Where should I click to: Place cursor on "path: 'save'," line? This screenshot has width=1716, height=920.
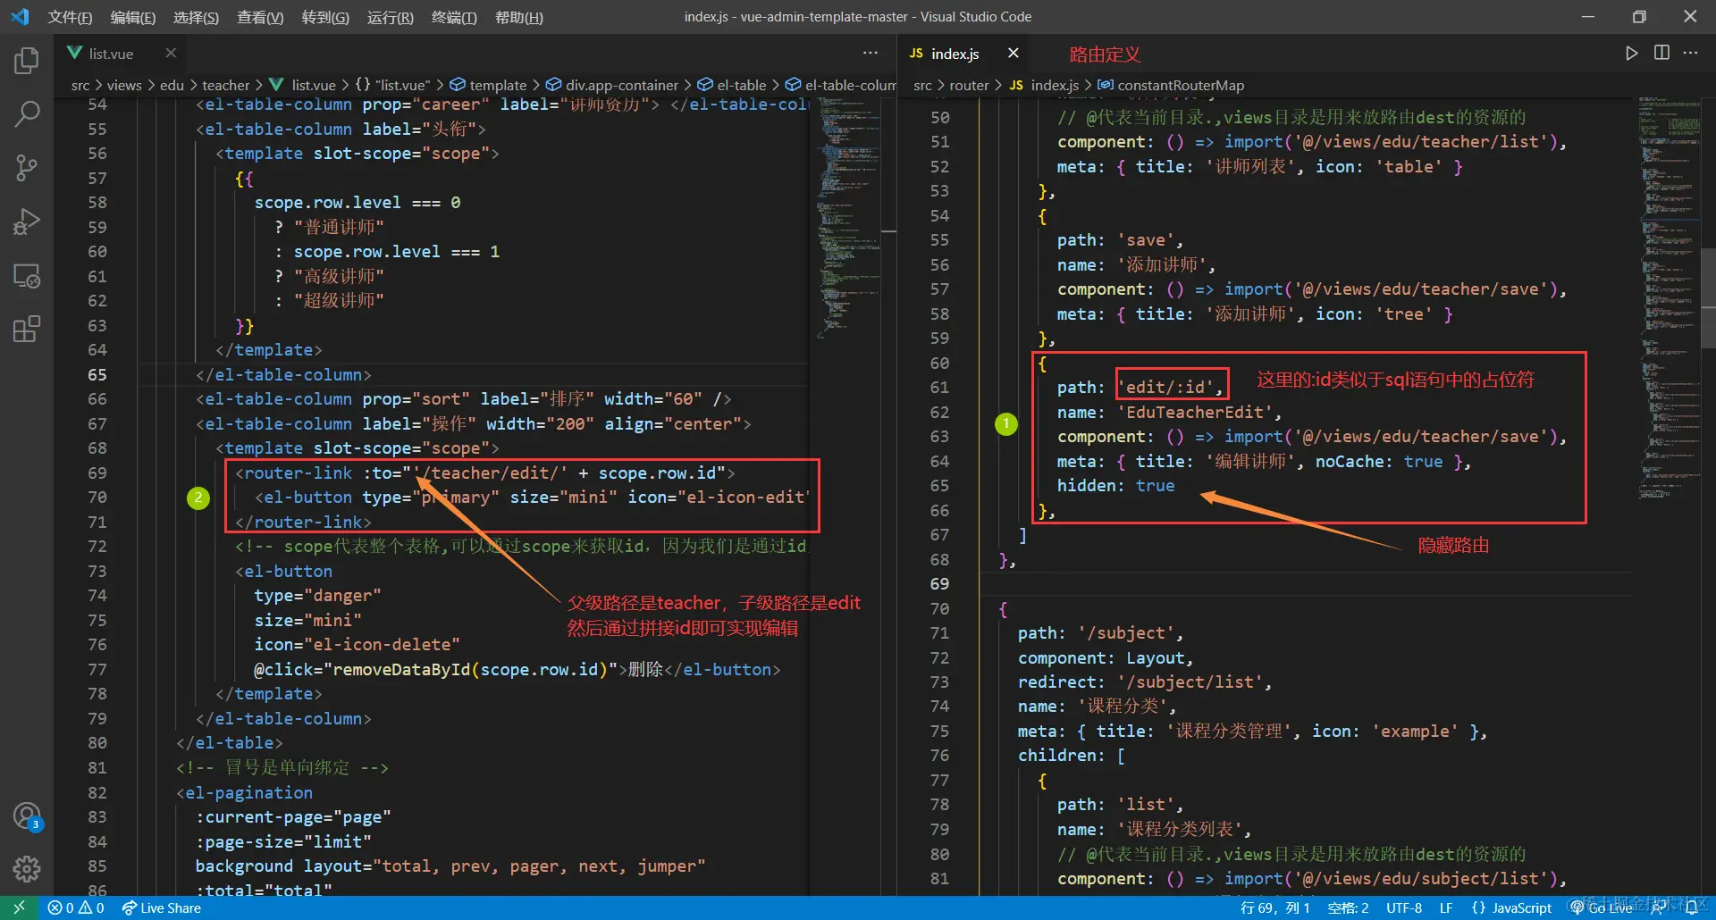tap(1120, 240)
